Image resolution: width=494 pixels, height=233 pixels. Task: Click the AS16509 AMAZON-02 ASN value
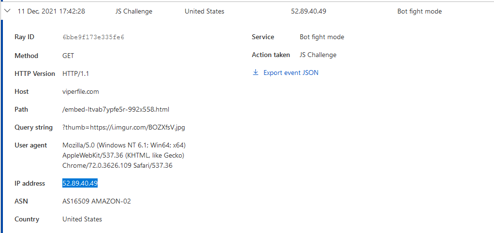click(x=97, y=201)
